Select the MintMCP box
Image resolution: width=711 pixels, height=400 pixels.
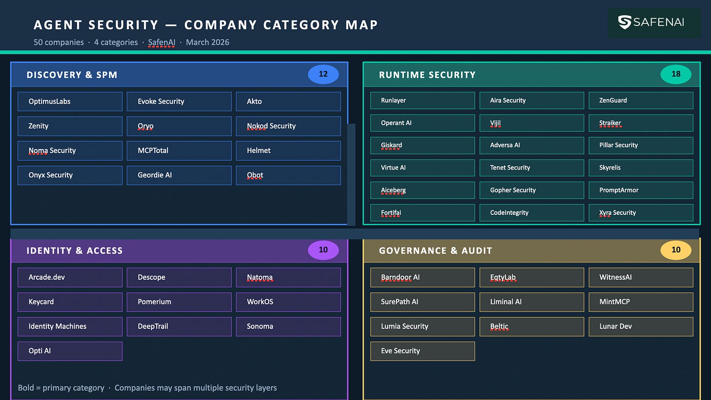tap(641, 302)
